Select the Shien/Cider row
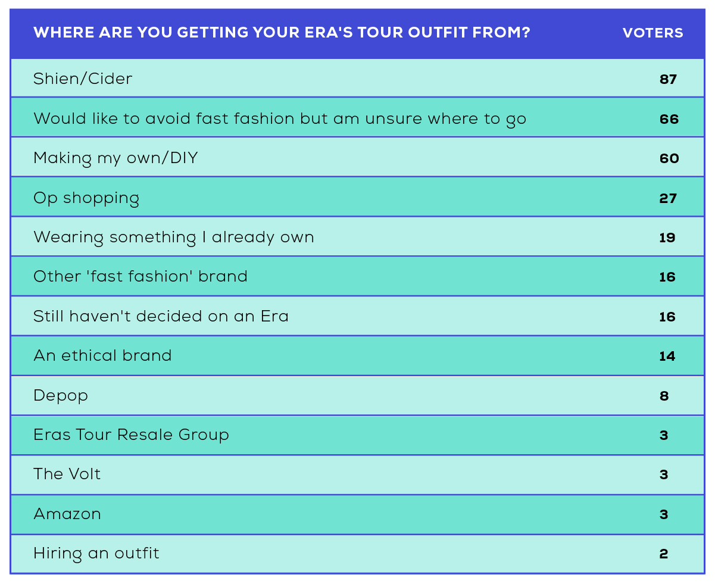Viewport: 715px width, 584px height. [357, 78]
